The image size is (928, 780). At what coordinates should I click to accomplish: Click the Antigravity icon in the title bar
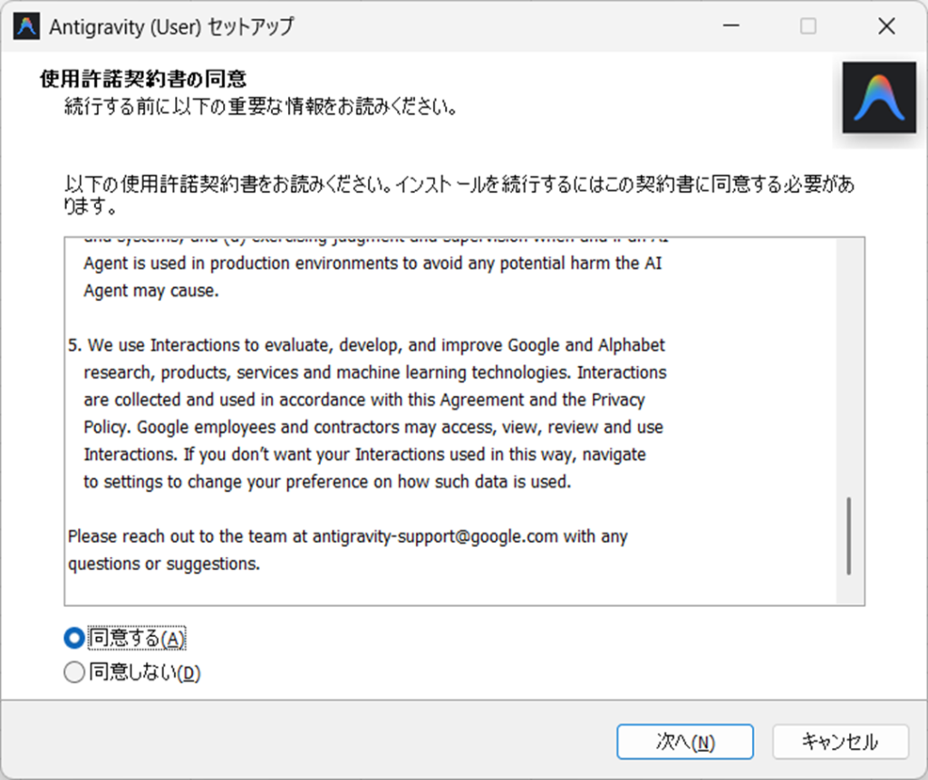pos(26,26)
